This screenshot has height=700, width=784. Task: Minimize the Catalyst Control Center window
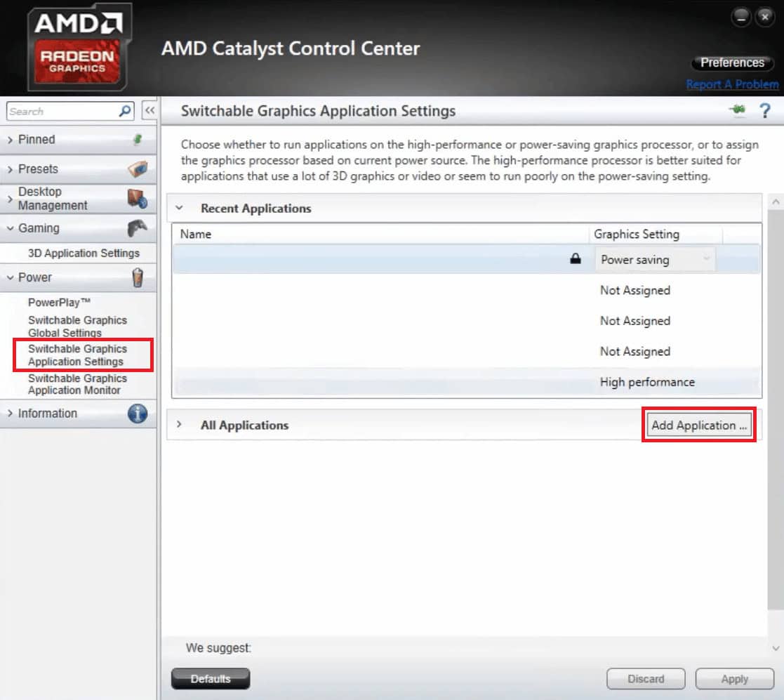point(740,17)
